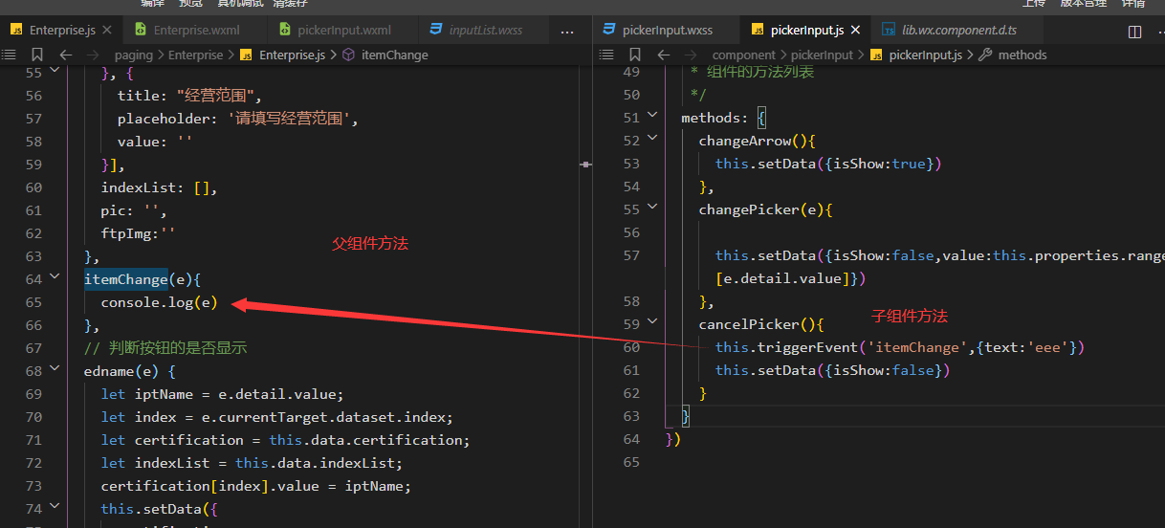Click 'let iptName = e.detail.value;' line

click(222, 394)
